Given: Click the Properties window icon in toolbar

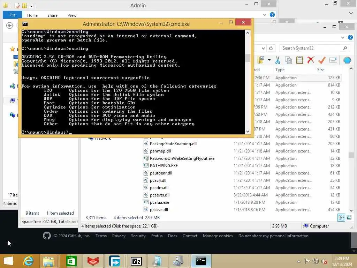Looking at the screenshot, I should (x=333, y=60).
